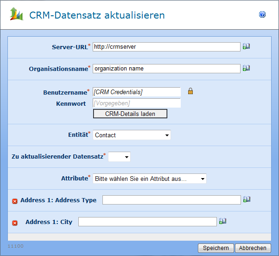Remove the Address 1: Address Type attribute
This screenshot has height=256, width=279.
pos(15,201)
